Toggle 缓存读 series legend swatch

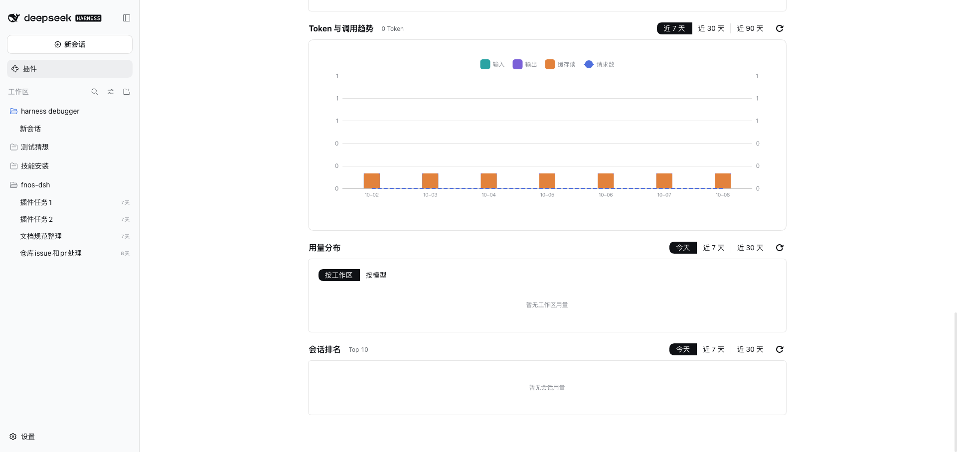(550, 64)
